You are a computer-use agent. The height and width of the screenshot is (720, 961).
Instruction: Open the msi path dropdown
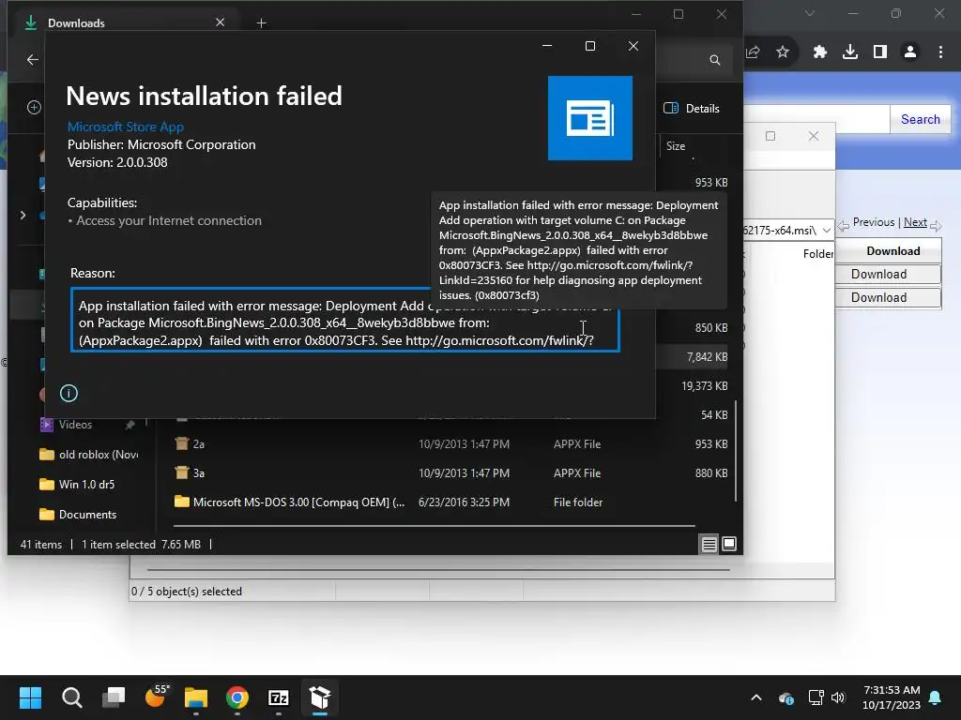(826, 231)
